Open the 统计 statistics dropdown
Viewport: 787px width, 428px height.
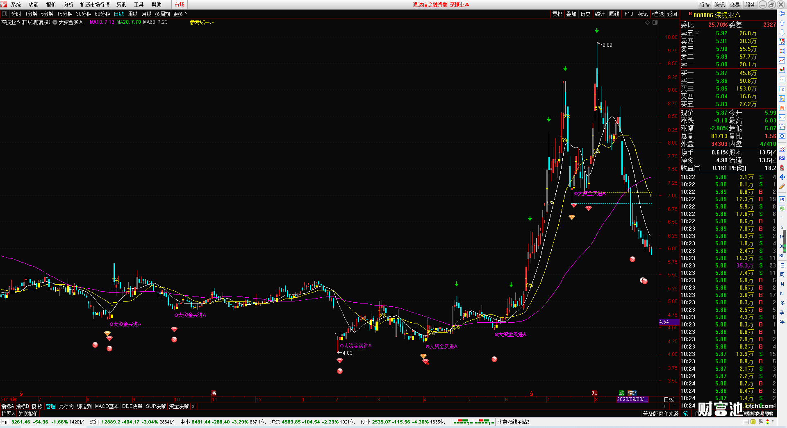coord(600,14)
